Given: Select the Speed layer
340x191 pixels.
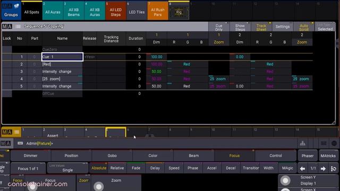Looking at the screenshot, I should pyautogui.click(x=174, y=168).
